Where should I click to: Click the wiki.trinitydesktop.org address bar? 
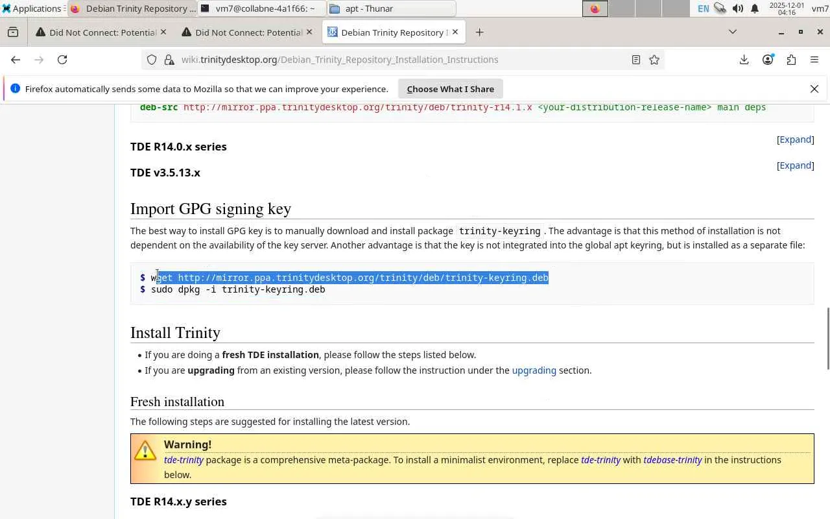(x=402, y=60)
